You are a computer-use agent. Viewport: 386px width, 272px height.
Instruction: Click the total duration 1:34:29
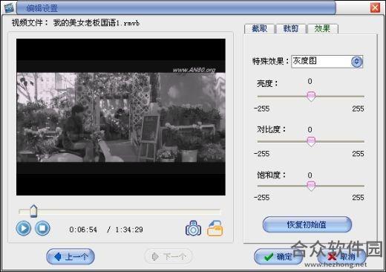pyautogui.click(x=129, y=230)
